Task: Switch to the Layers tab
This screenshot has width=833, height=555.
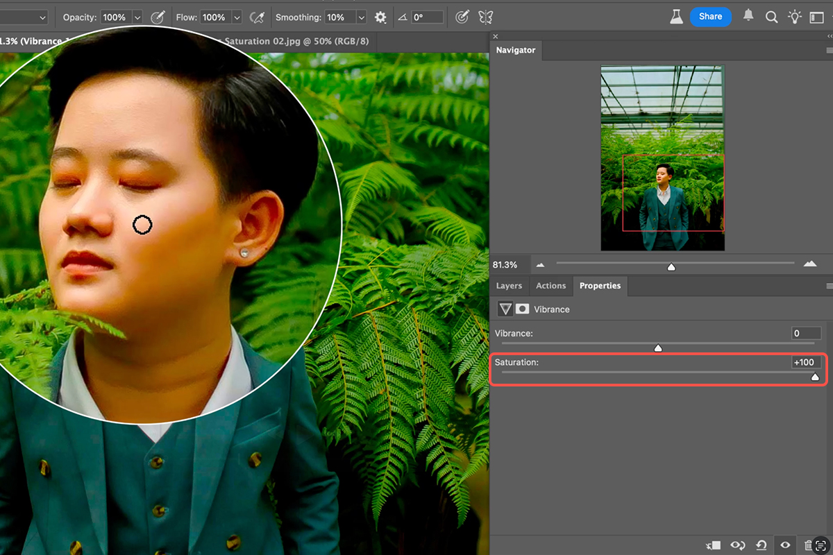Action: pos(509,286)
